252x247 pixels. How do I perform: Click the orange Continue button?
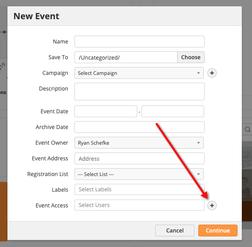click(x=218, y=231)
